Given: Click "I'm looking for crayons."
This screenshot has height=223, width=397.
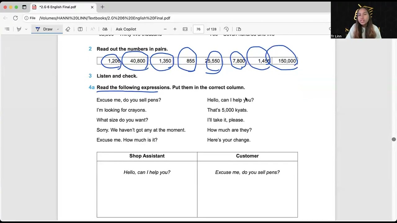Looking at the screenshot, I should 122,110.
